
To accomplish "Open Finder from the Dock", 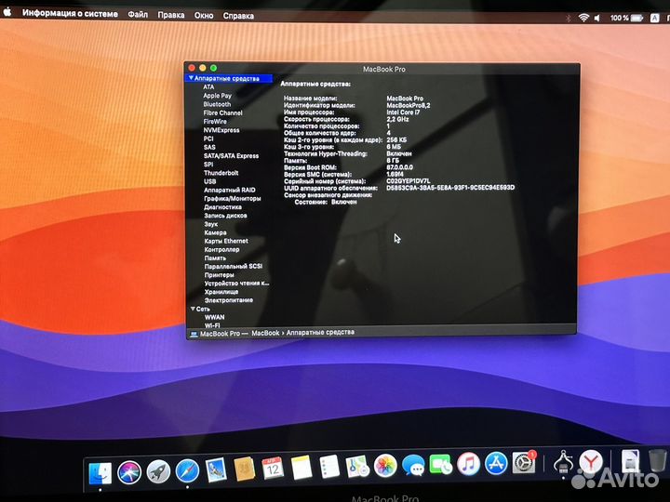I will [x=100, y=472].
